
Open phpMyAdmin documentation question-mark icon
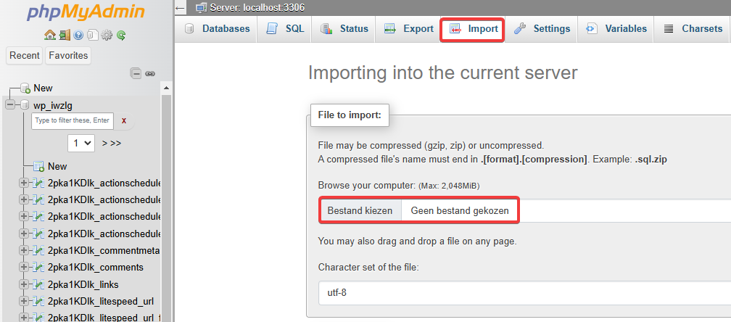click(x=78, y=35)
